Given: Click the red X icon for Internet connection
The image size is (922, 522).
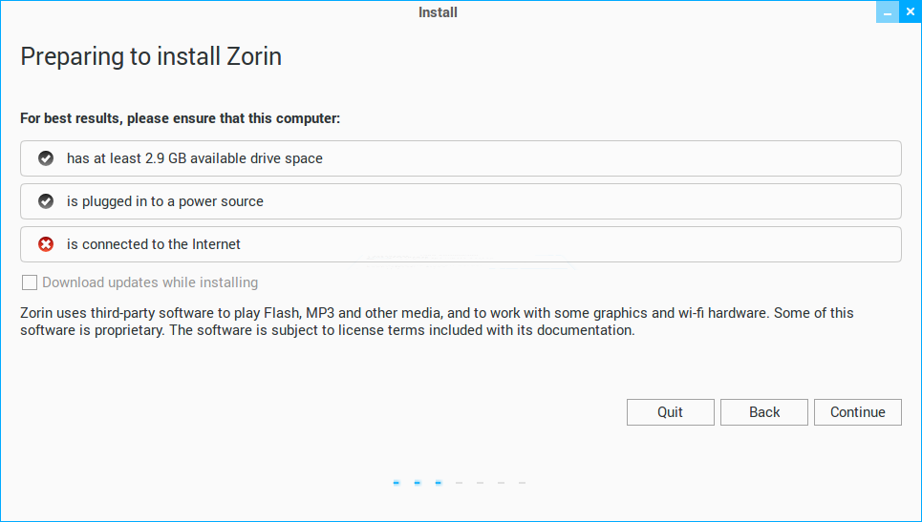Looking at the screenshot, I should [x=45, y=244].
